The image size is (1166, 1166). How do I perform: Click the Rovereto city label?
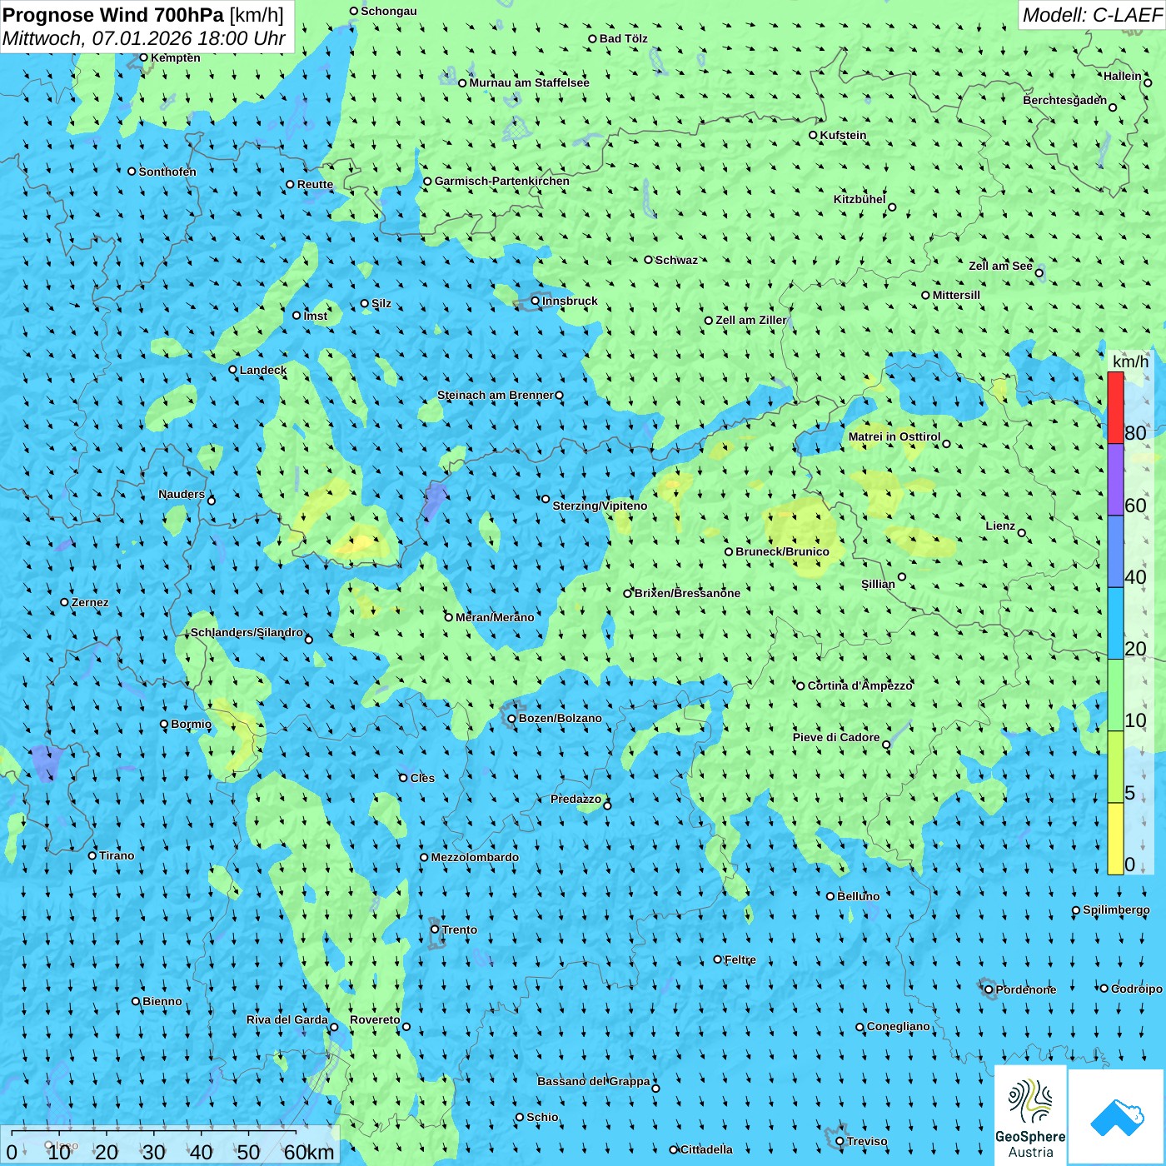tap(375, 1019)
